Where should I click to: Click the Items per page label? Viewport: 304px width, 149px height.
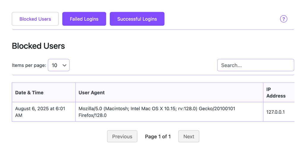29,65
